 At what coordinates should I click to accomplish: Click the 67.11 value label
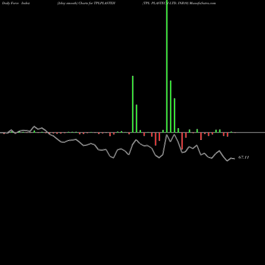(244, 157)
